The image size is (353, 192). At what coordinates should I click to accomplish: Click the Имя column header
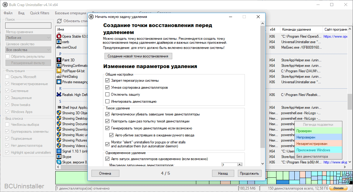coord(72,29)
